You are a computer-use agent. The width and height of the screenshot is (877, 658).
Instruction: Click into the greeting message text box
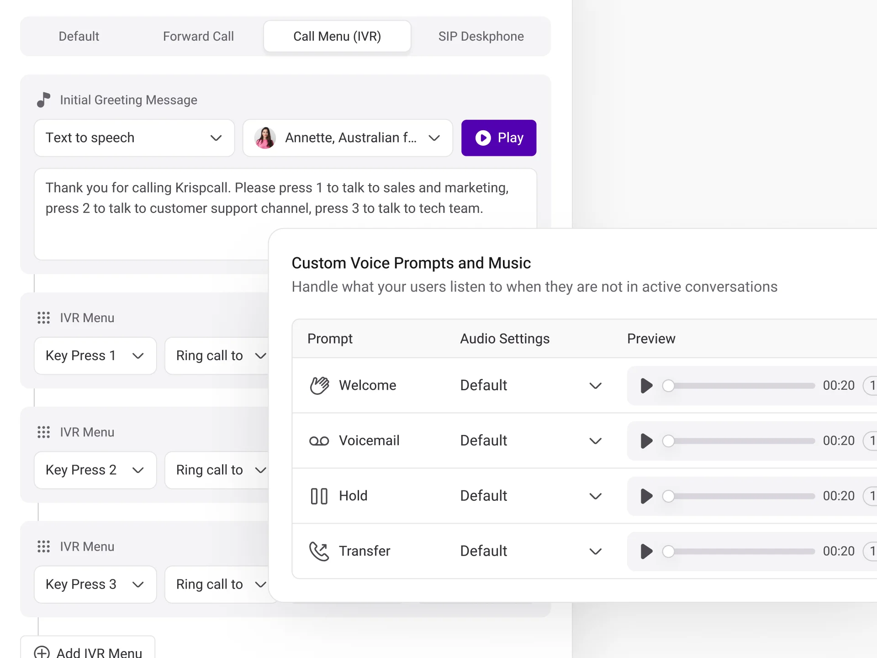[x=285, y=214]
